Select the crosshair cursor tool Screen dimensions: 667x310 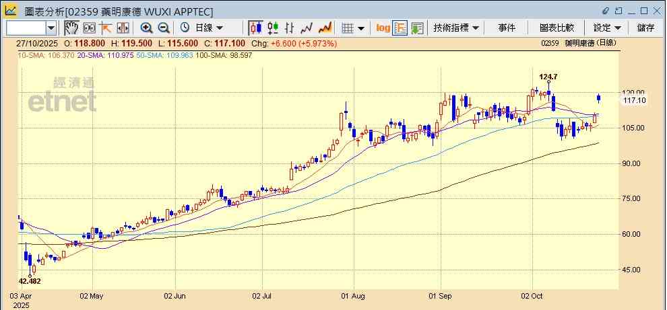point(106,28)
